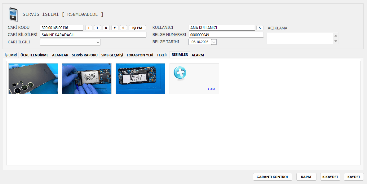Go to the SERVİS RAPORU tab
The image size is (367, 184).
click(x=85, y=55)
